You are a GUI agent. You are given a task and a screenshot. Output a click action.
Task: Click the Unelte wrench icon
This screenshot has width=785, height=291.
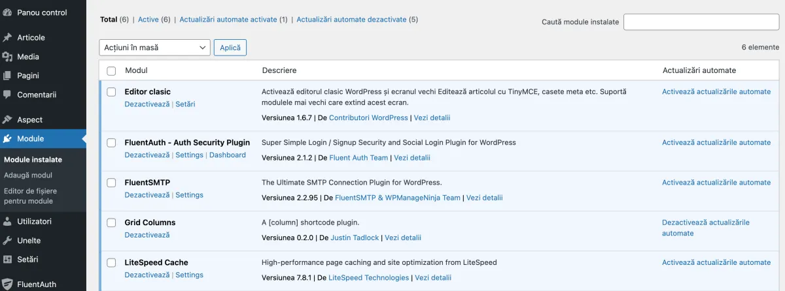[7, 240]
